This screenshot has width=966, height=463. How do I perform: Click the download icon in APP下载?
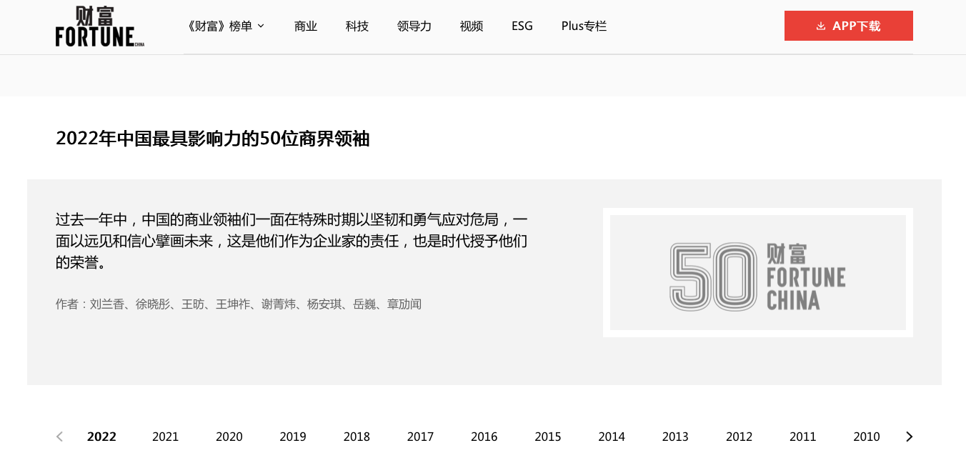tap(821, 26)
